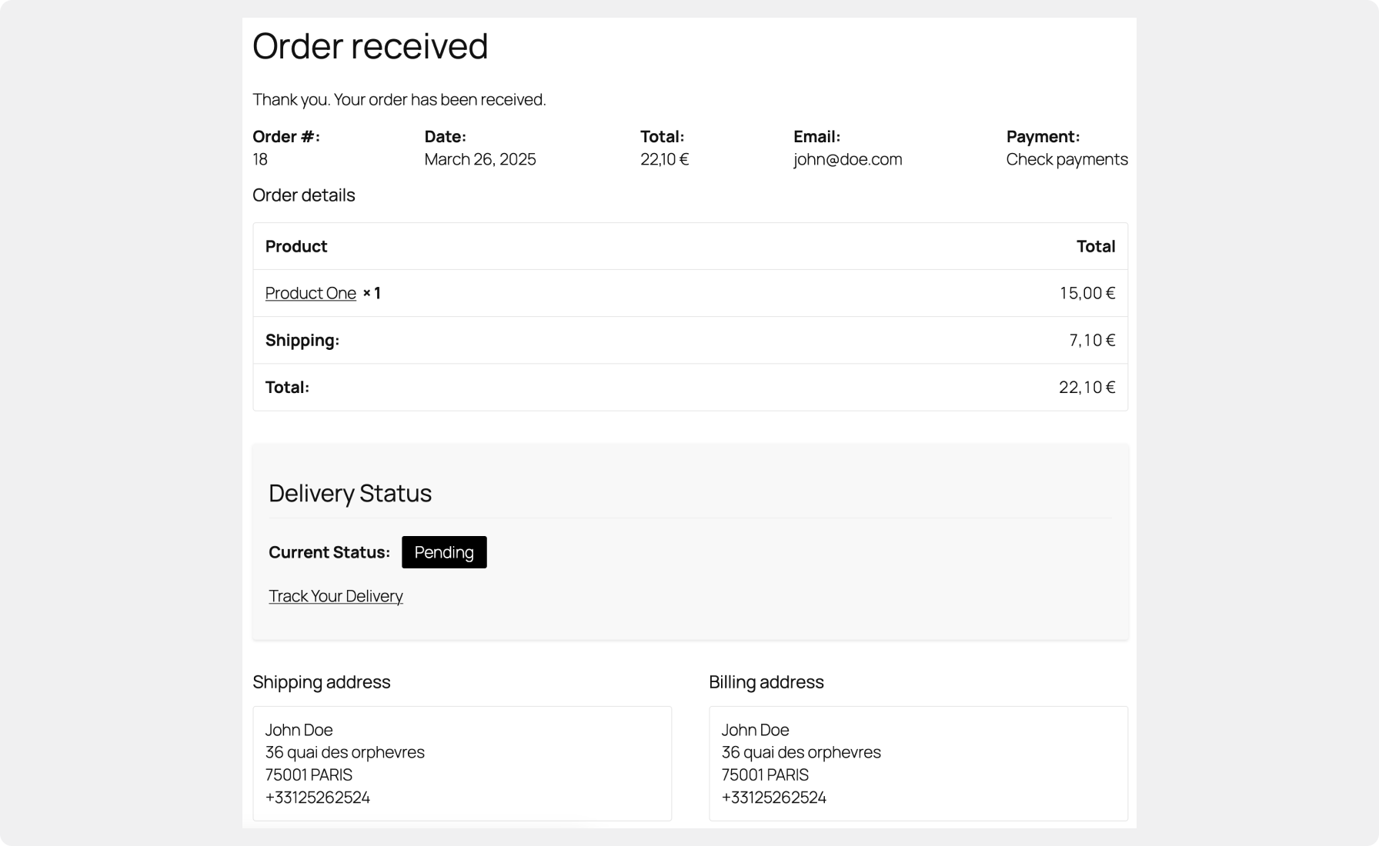Select the Shipping address heading

coord(322,681)
